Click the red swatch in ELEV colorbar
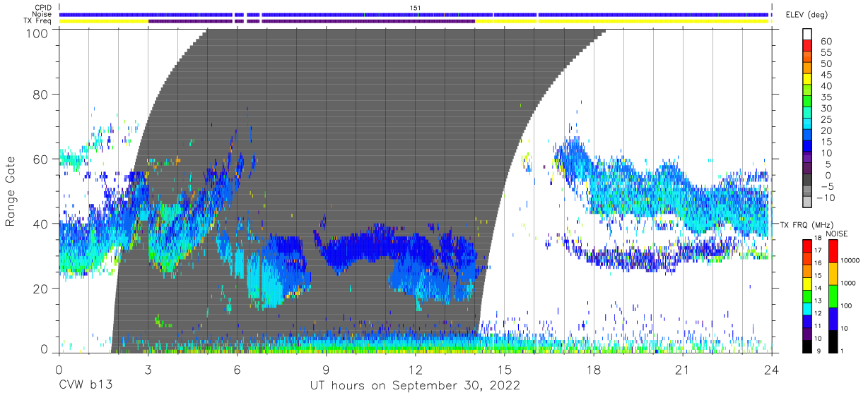Viewport: 868px width, 400px height. coord(807,45)
